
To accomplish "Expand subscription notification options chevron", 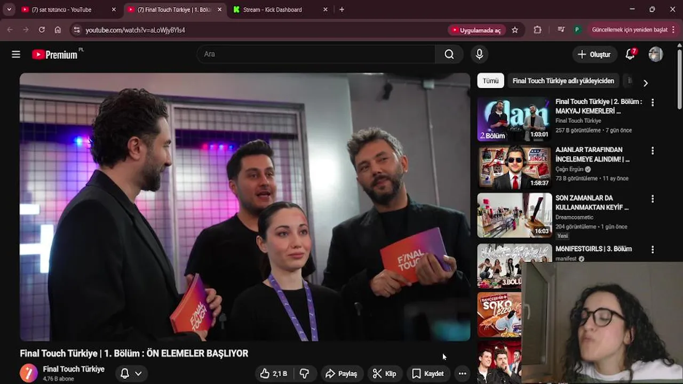I will pyautogui.click(x=138, y=373).
